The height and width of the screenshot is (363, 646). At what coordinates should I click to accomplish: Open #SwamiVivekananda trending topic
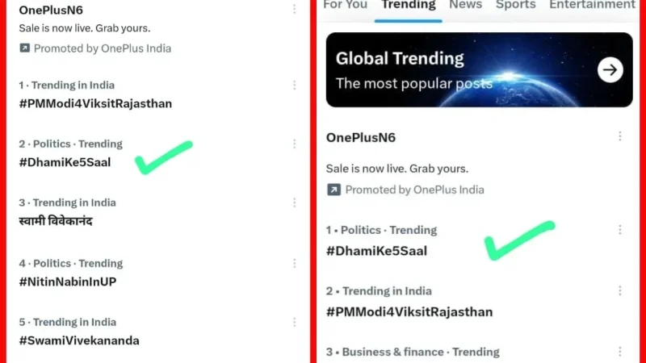[79, 340]
